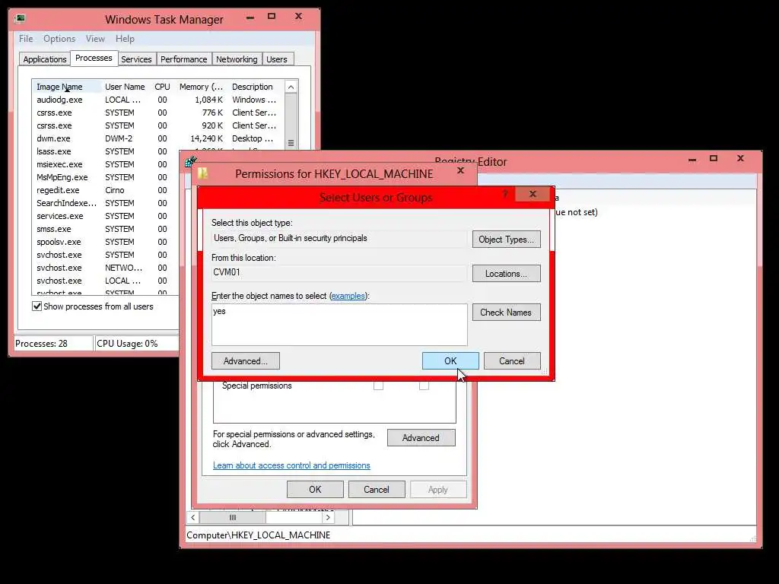Switch to the Performance tab
This screenshot has height=584, width=779.
184,59
